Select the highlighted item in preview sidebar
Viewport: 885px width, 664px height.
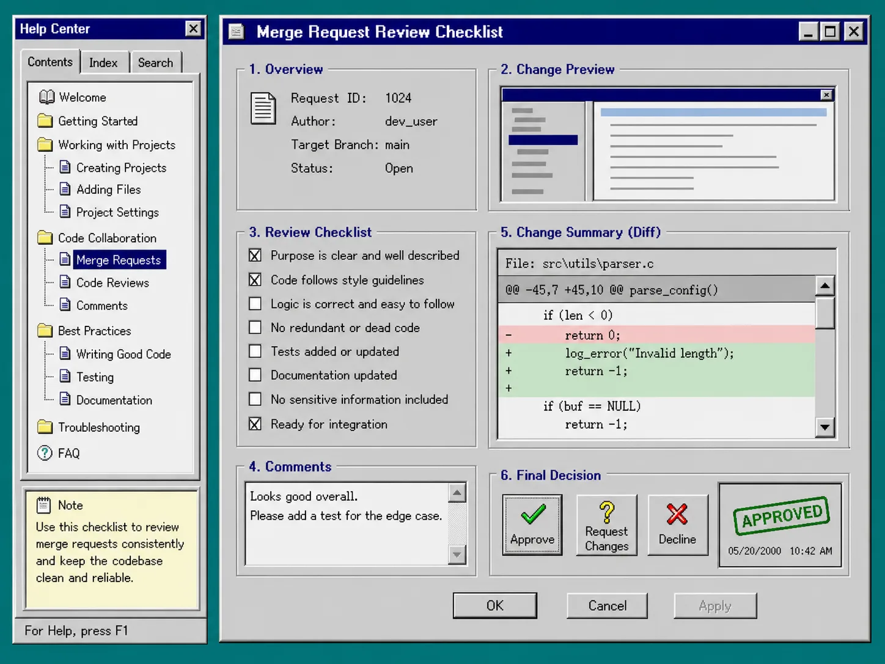(543, 140)
